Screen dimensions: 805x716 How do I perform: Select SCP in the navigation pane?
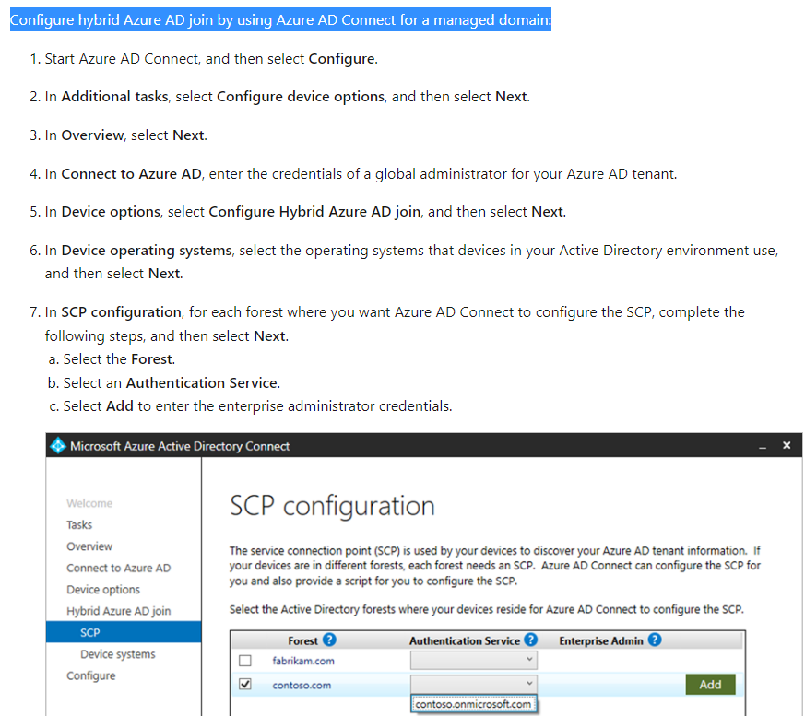point(89,632)
